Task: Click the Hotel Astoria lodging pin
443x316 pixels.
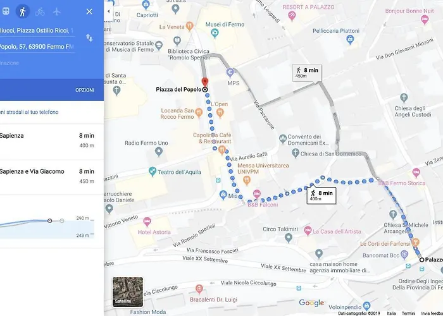Action: 147,222
